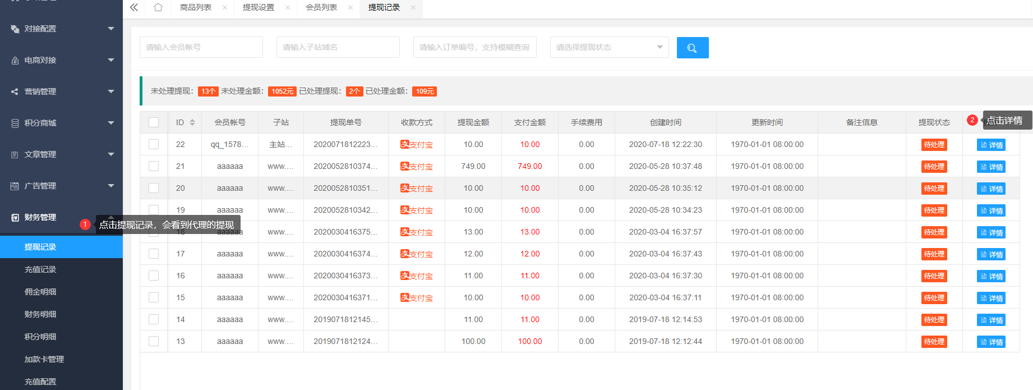Viewport: 1033px width, 390px height.
Task: Expand the 积分商城 menu arrow
Action: 111,123
